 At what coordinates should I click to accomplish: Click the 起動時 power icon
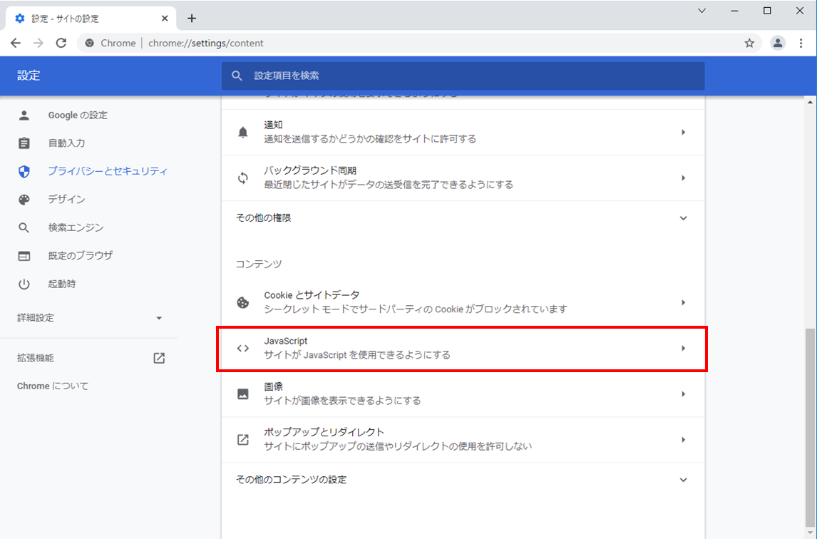click(24, 284)
